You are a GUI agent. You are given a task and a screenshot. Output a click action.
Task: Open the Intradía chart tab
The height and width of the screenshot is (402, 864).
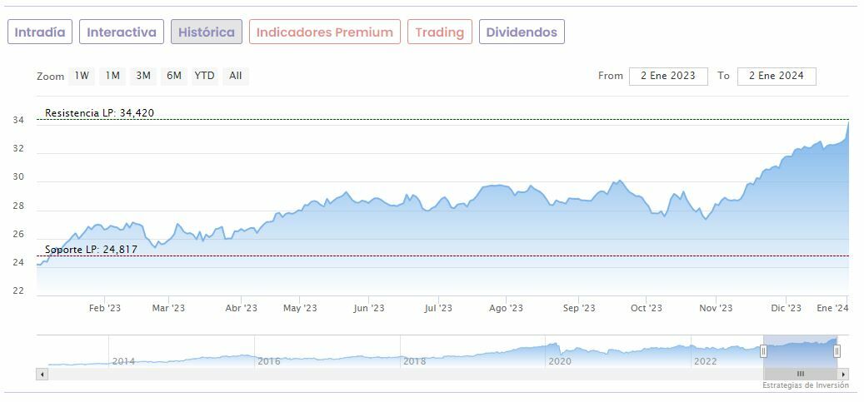40,32
